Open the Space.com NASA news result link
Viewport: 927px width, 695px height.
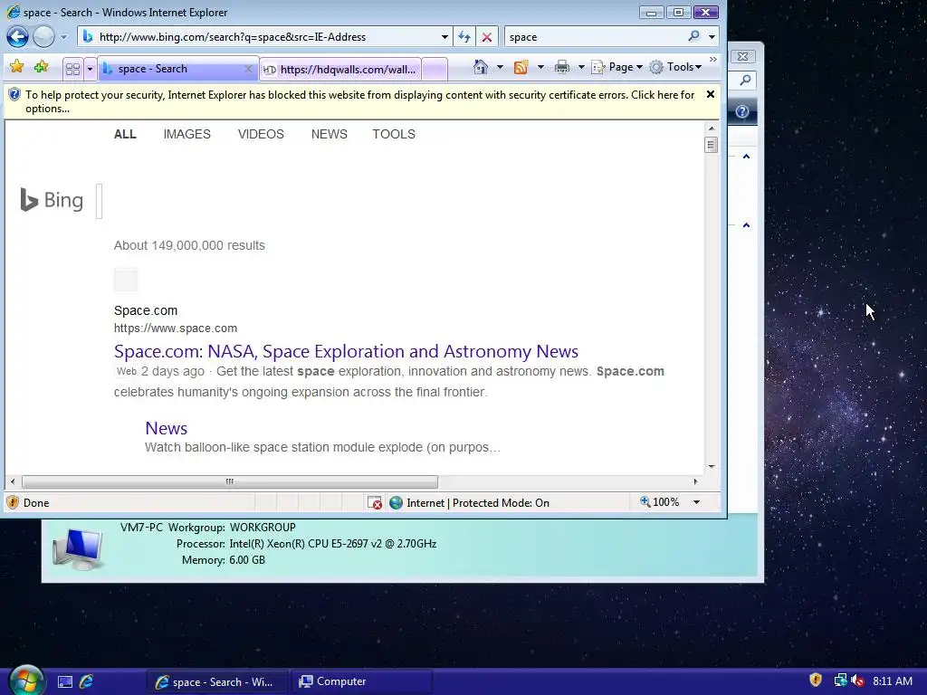[x=346, y=351]
